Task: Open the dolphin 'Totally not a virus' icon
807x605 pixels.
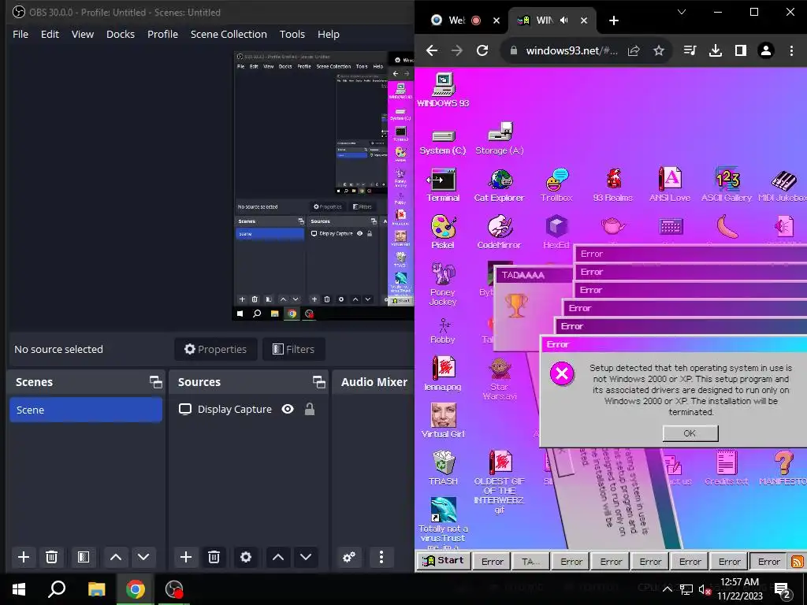Action: (x=443, y=524)
